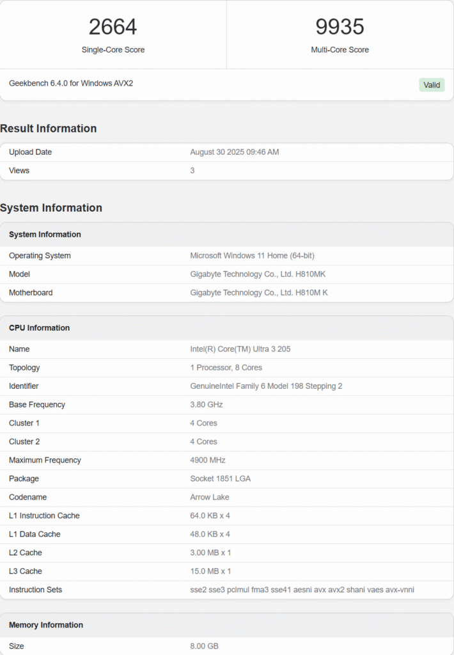Image resolution: width=454 pixels, height=655 pixels.
Task: Click the Arrow Lake codename value
Action: click(209, 498)
